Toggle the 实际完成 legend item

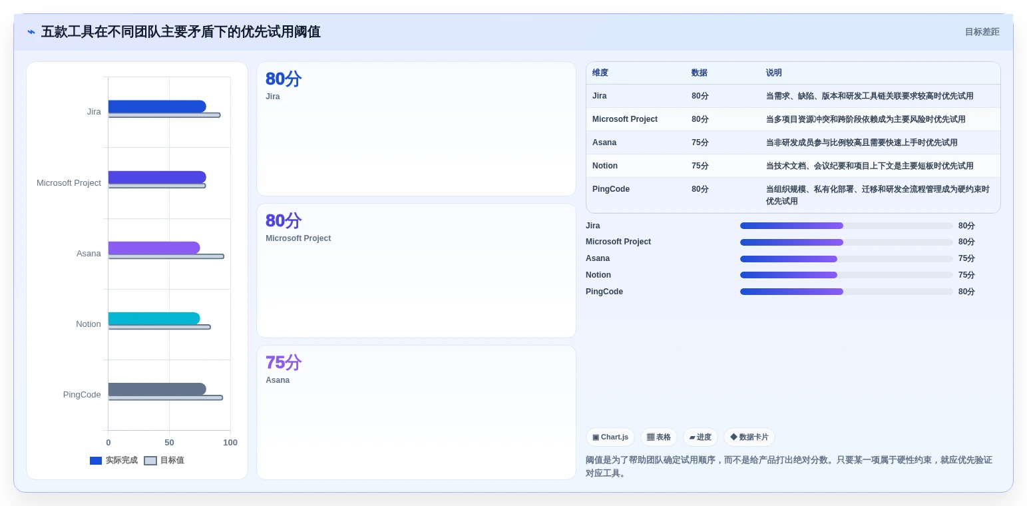coord(114,460)
